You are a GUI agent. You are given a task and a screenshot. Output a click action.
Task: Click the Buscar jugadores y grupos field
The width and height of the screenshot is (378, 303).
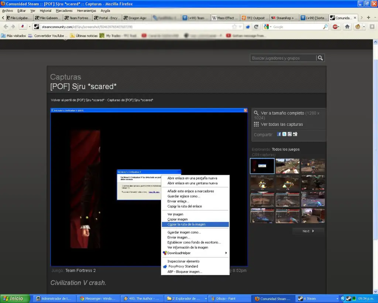[283, 58]
